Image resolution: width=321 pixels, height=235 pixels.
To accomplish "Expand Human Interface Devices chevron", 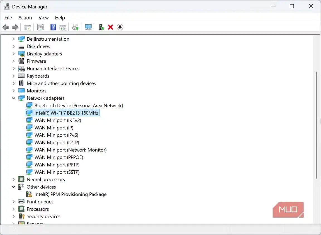I will click(x=13, y=68).
